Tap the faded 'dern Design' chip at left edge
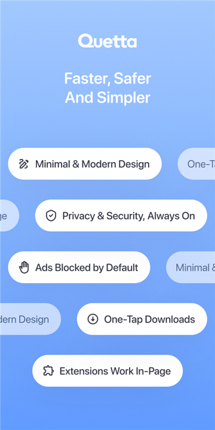This screenshot has width=215, height=430. [30, 319]
